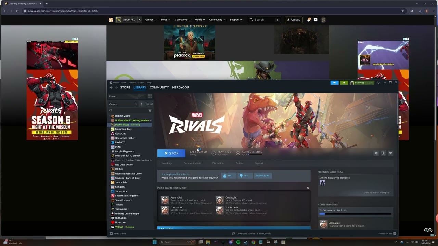Stop Marvel Rivals with the STOP button
The height and width of the screenshot is (246, 438).
(171, 153)
